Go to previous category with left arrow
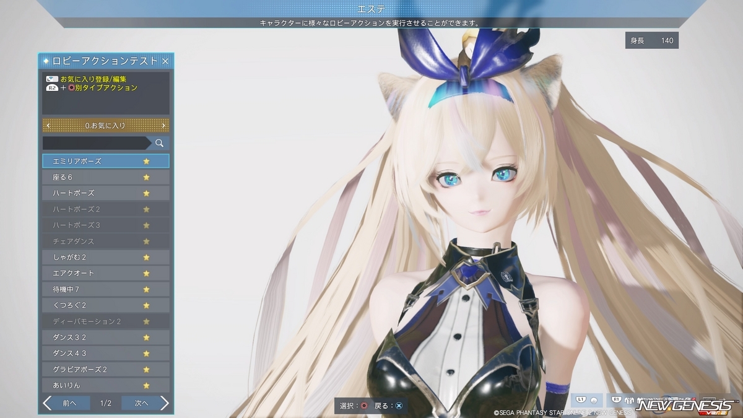This screenshot has width=743, height=418. [48, 126]
